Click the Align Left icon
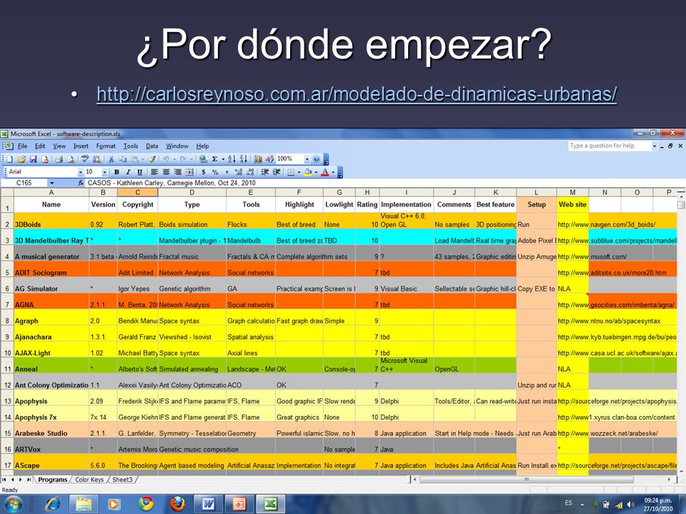 click(x=154, y=172)
